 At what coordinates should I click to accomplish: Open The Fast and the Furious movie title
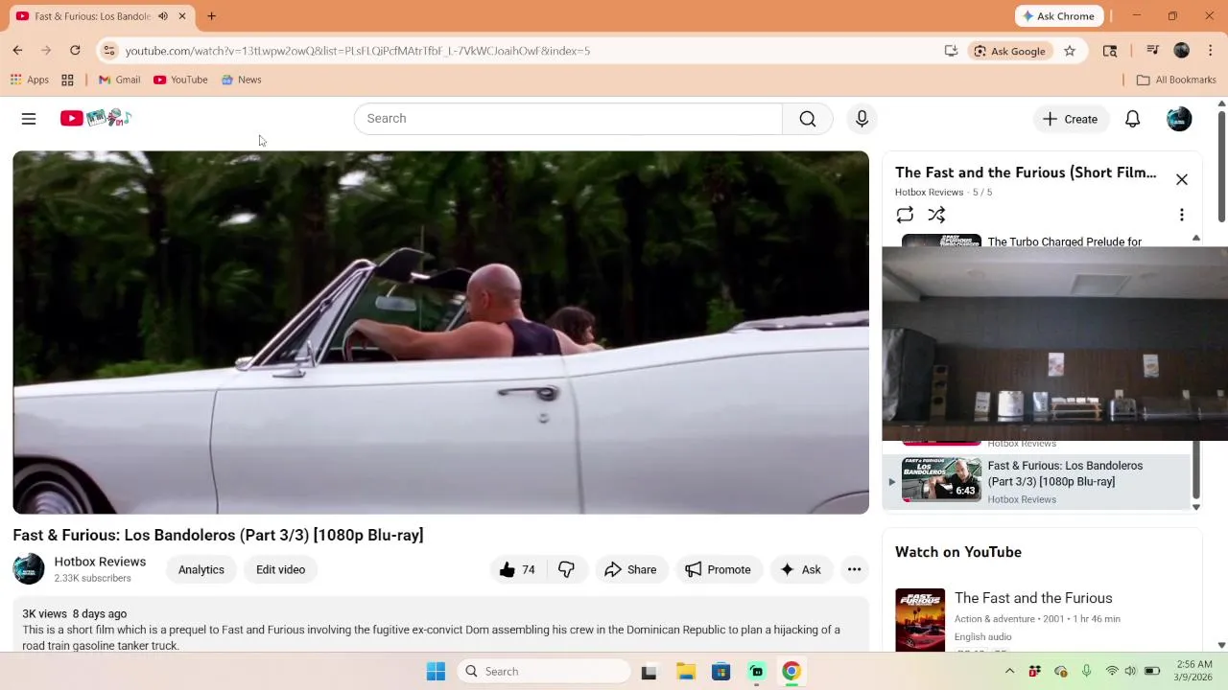coord(1033,598)
